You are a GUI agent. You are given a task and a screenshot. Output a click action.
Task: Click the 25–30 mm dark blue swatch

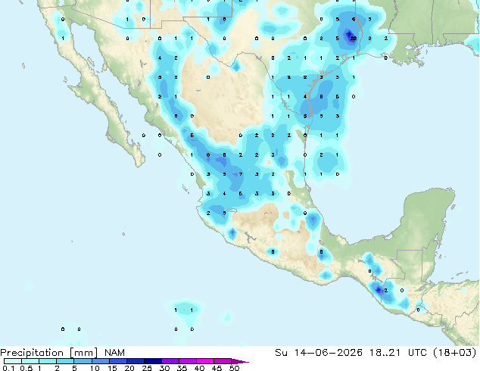click(152, 361)
